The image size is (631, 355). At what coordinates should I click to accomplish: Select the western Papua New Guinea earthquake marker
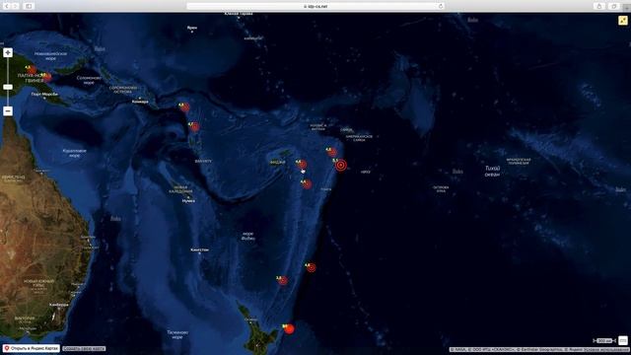[32, 70]
